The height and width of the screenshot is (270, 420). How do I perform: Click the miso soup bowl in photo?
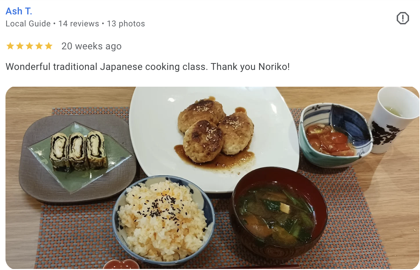point(279,213)
